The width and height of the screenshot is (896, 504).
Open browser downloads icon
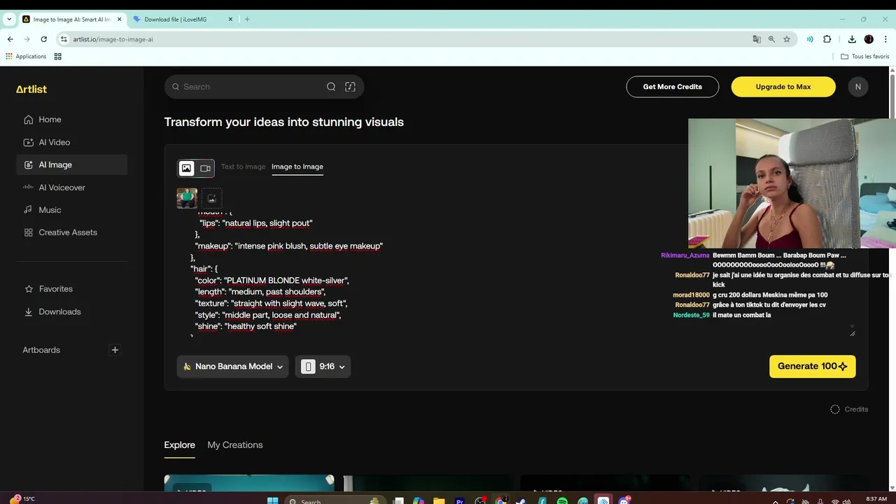click(x=852, y=39)
